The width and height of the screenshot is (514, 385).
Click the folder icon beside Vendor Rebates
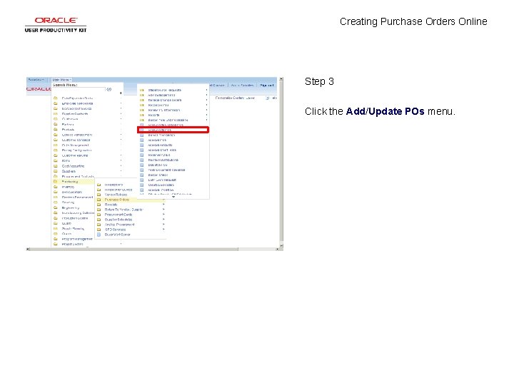pos(99,195)
